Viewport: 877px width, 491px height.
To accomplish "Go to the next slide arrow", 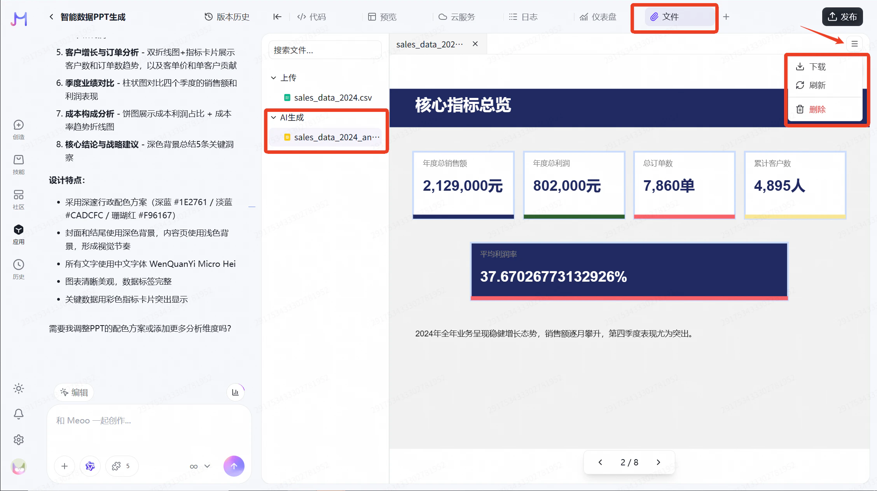I will 658,462.
